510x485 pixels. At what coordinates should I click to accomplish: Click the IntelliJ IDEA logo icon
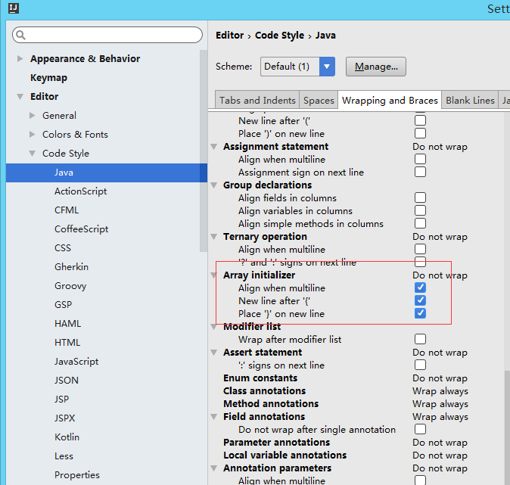point(14,8)
